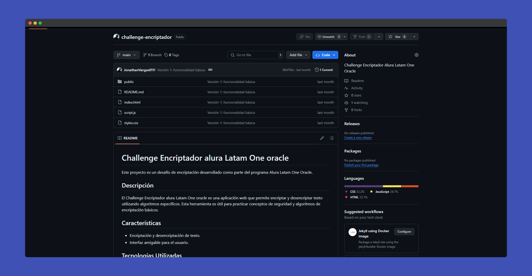Click the branch icon beside 1 Branch

pyautogui.click(x=145, y=55)
